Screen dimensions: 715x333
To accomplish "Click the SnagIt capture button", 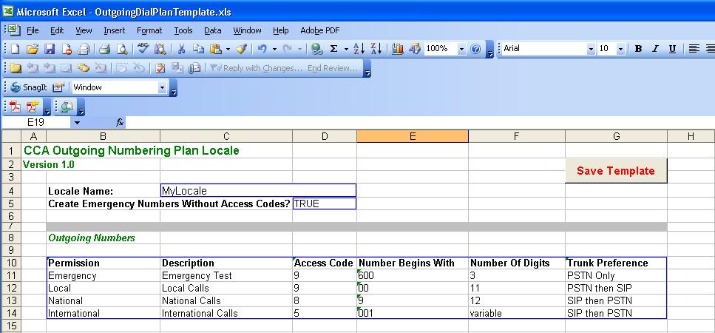I will click(x=29, y=87).
